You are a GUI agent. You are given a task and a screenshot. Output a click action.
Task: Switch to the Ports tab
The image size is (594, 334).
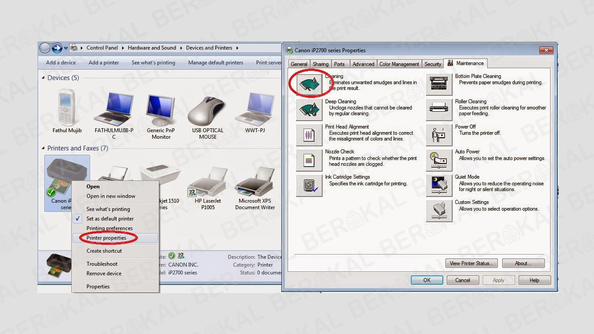[339, 64]
